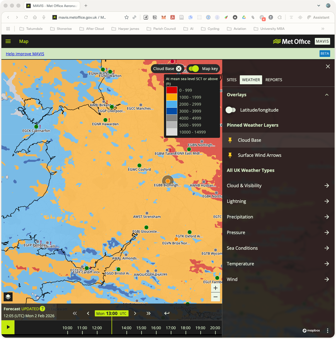The width and height of the screenshot is (336, 339).
Task: Show more bookmarks with chevron
Action: click(323, 29)
